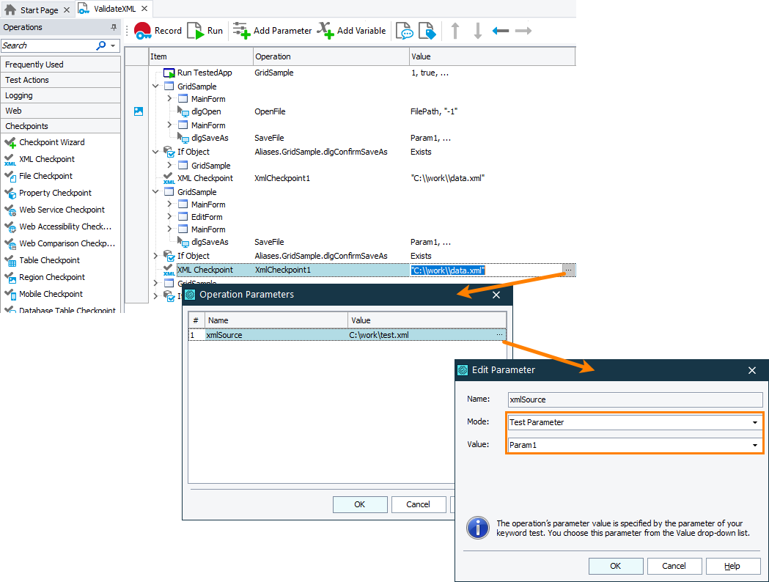769x582 pixels.
Task: Open the Value dropdown showing Param1
Action: (754, 445)
